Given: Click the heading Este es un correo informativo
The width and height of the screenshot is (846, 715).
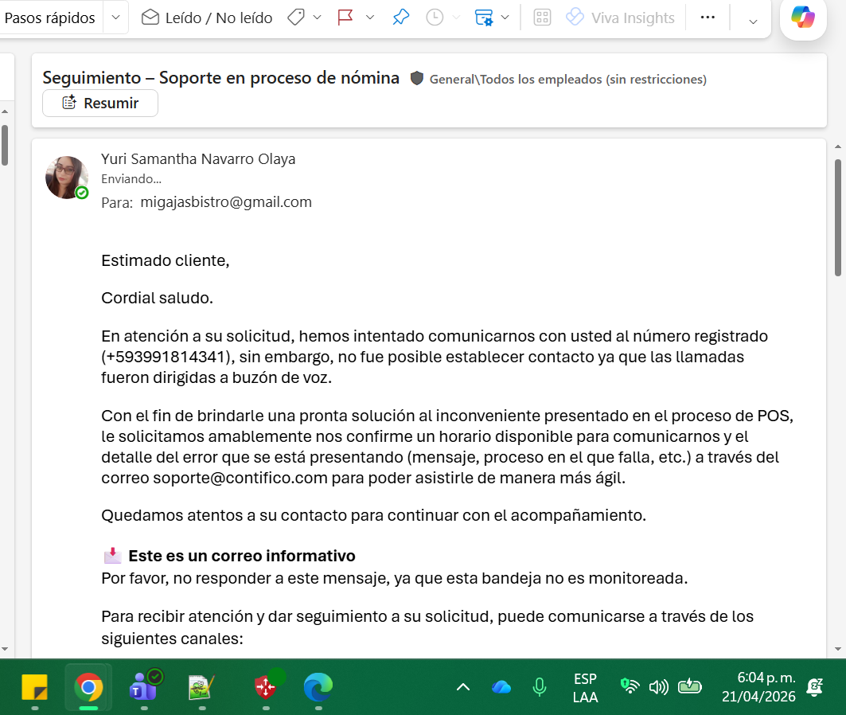Looking at the screenshot, I should (242, 556).
